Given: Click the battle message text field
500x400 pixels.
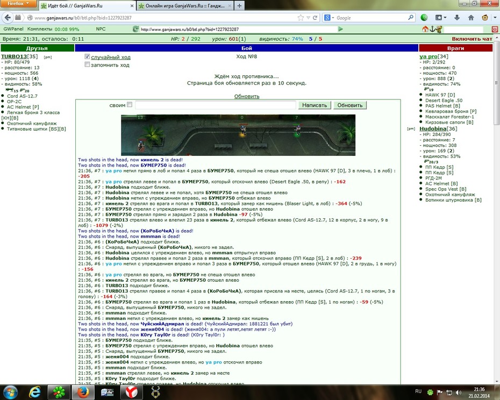Looking at the screenshot, I should pyautogui.click(x=216, y=105).
